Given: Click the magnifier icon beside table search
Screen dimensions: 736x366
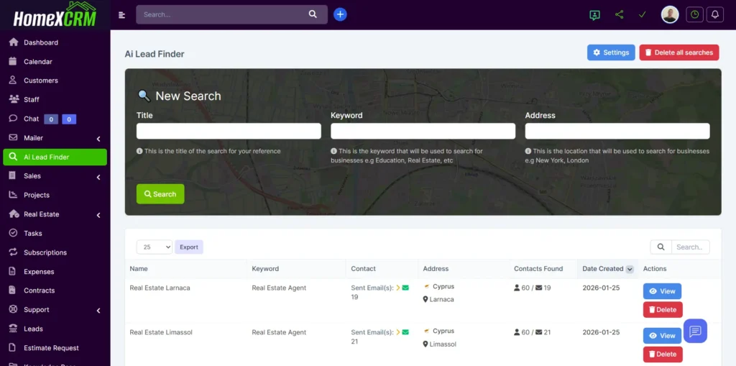Looking at the screenshot, I should point(661,247).
